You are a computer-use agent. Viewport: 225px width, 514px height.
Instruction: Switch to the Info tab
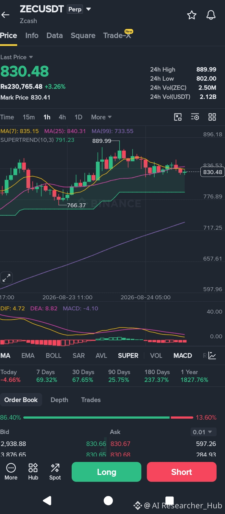tap(32, 35)
